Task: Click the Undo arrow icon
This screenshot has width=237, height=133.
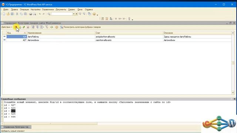Action: pos(40,14)
